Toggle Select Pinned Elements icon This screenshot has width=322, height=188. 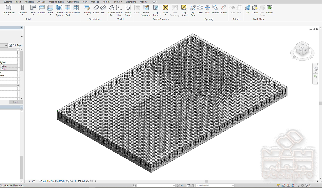pos(288,186)
